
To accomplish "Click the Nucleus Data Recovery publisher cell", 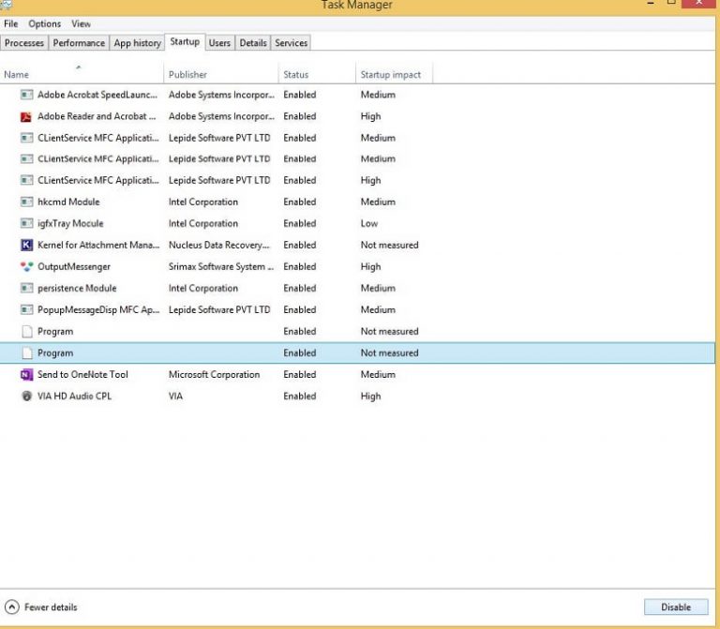I will pos(219,246).
